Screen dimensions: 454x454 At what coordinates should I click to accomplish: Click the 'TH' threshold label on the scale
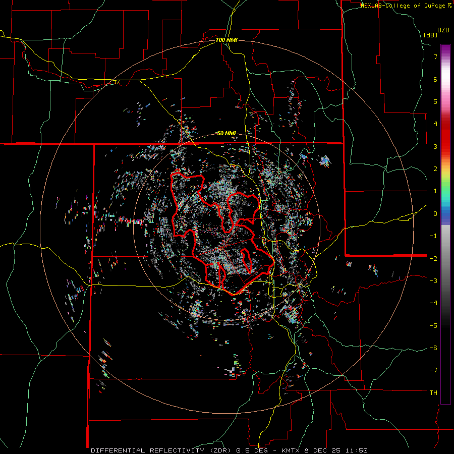click(433, 393)
